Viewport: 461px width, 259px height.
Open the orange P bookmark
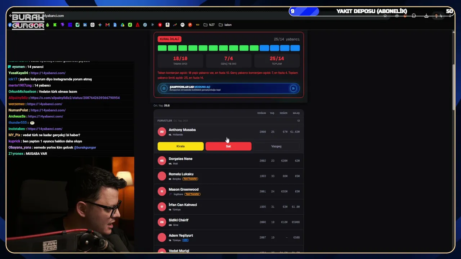click(x=190, y=25)
